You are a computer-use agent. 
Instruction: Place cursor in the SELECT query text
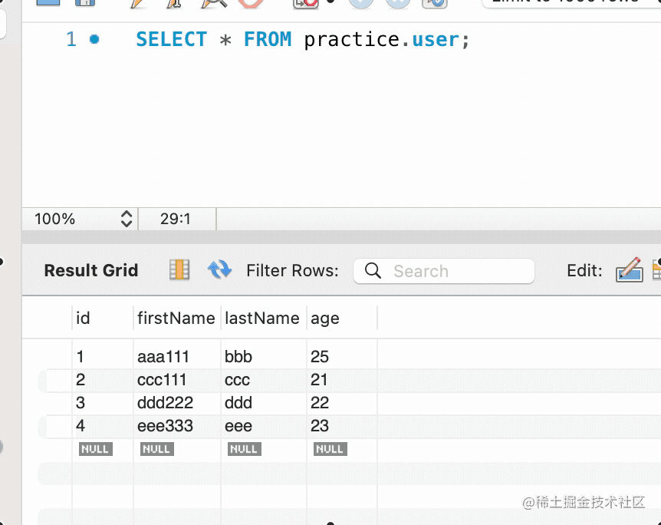coord(302,40)
